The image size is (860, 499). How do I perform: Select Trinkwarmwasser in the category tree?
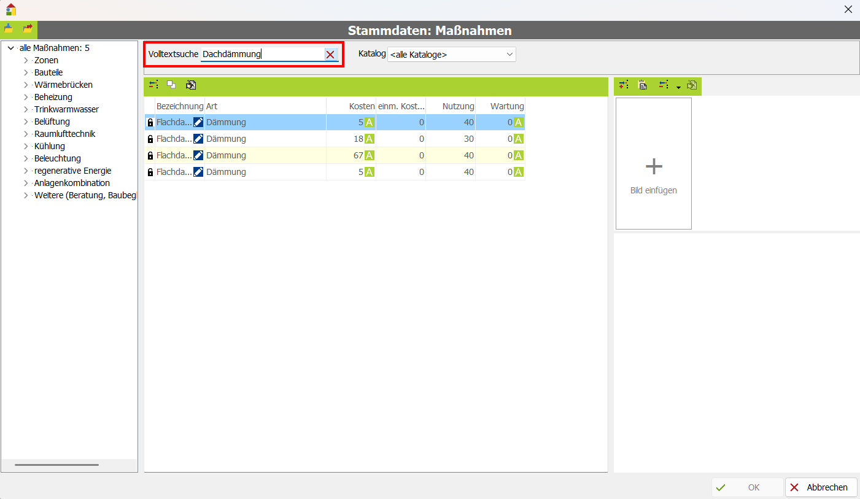pyautogui.click(x=66, y=109)
